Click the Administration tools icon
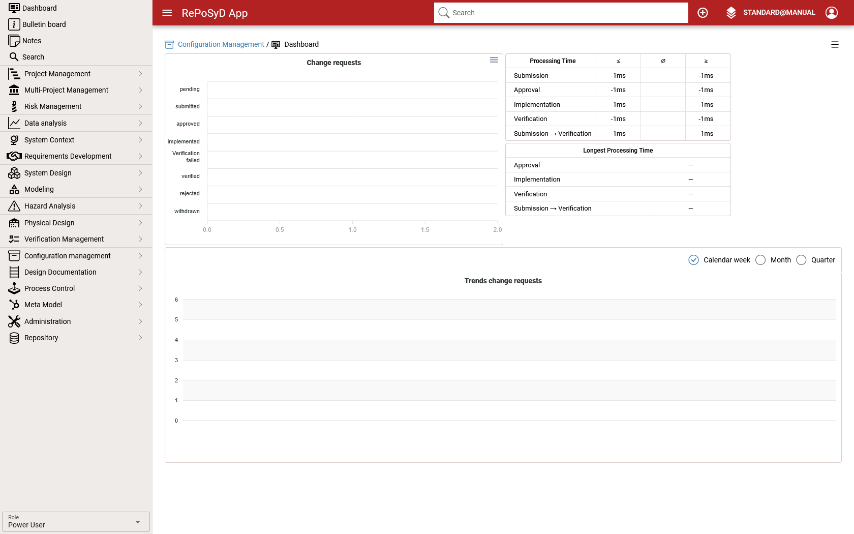Screen dimensions: 854x534 pos(14,321)
